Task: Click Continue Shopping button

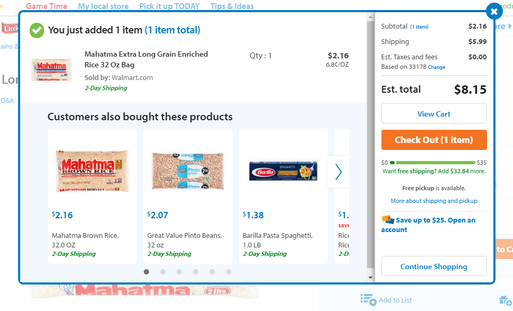Action: (433, 266)
